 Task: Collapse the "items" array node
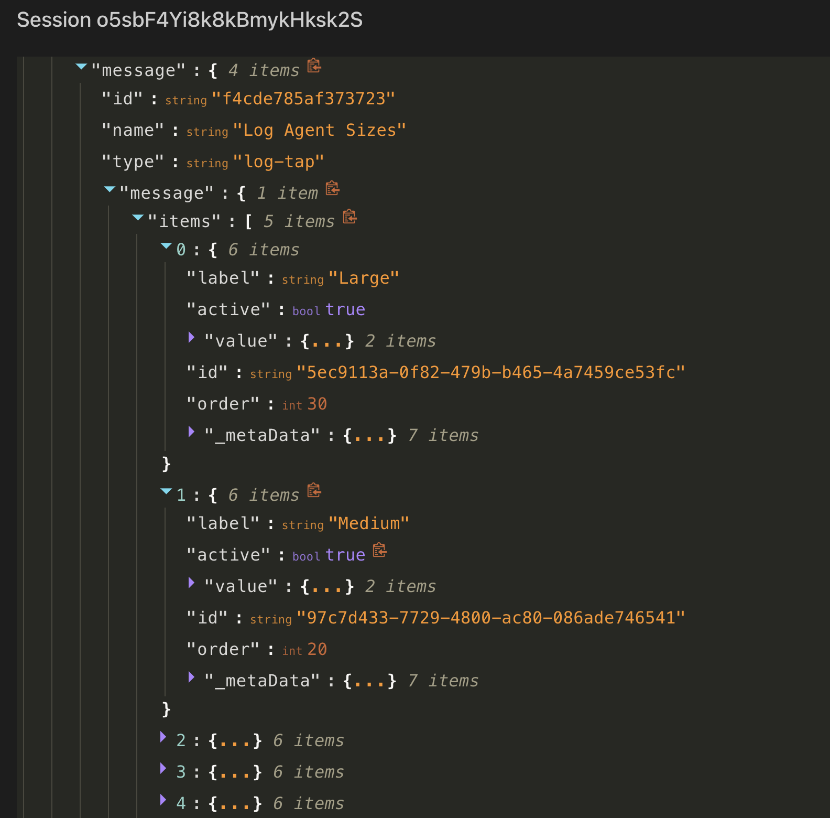pyautogui.click(x=138, y=218)
